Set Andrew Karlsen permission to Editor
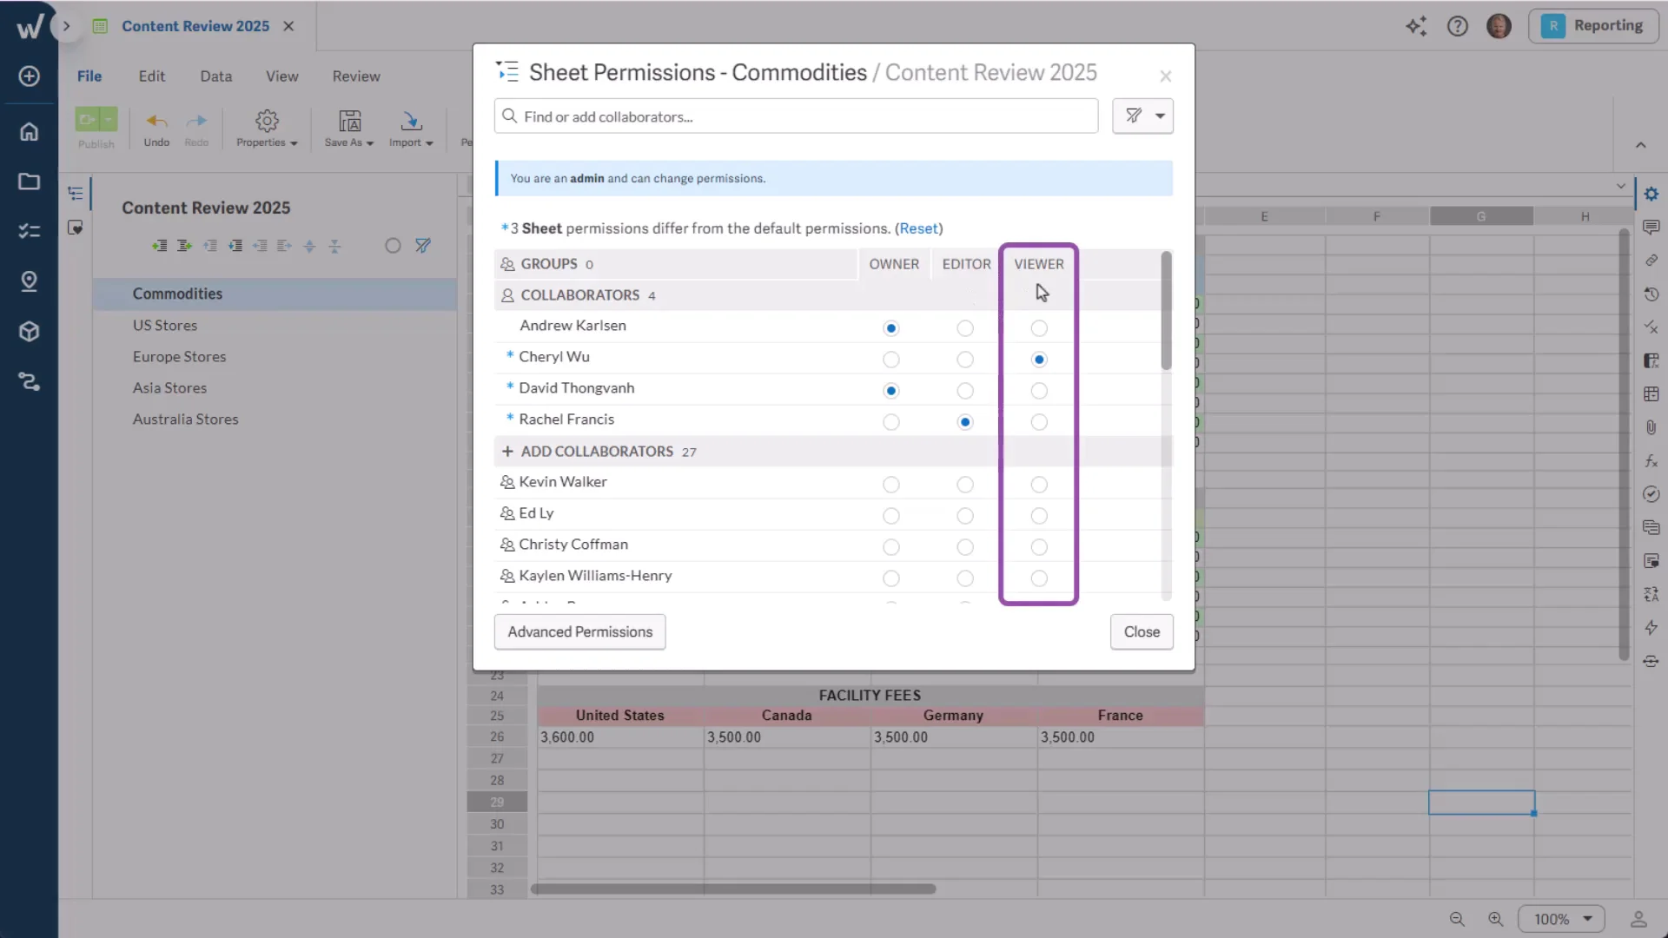 (965, 328)
